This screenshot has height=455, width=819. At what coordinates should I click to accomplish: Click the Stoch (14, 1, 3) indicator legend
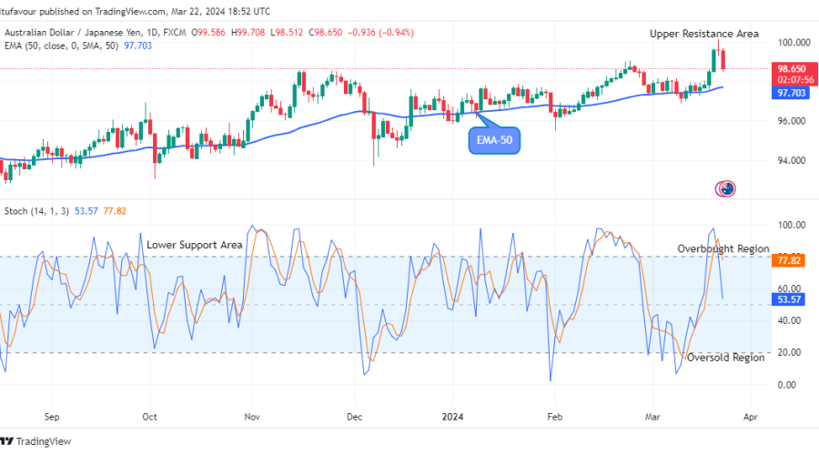(35, 209)
